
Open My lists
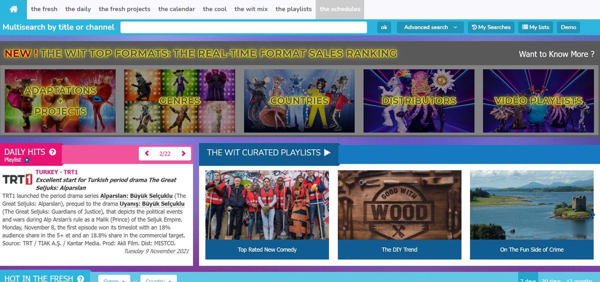tap(535, 27)
